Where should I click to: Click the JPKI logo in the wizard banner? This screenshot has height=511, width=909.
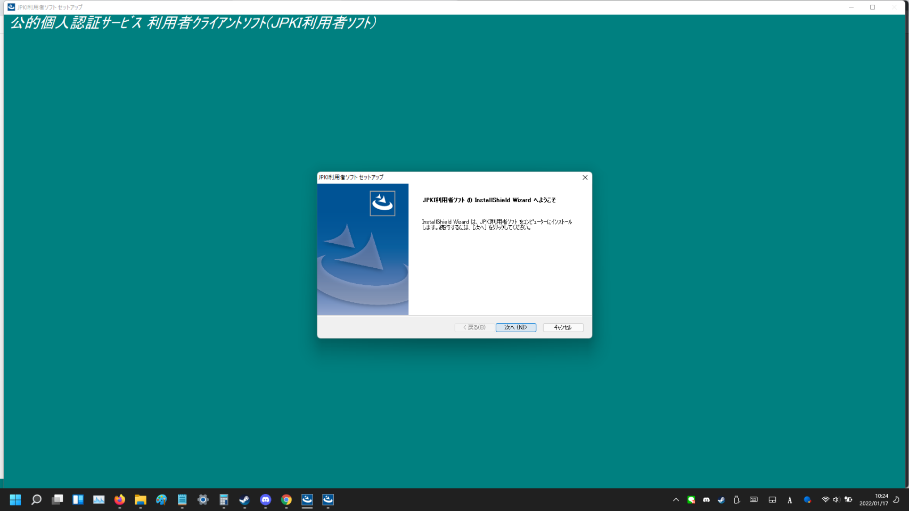(x=382, y=203)
